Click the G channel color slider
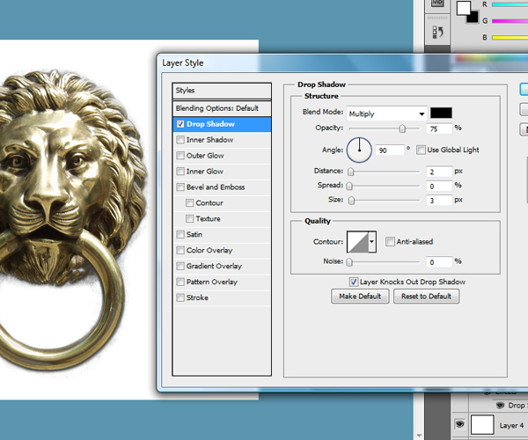Viewport: 528px width, 440px height. coord(510,21)
